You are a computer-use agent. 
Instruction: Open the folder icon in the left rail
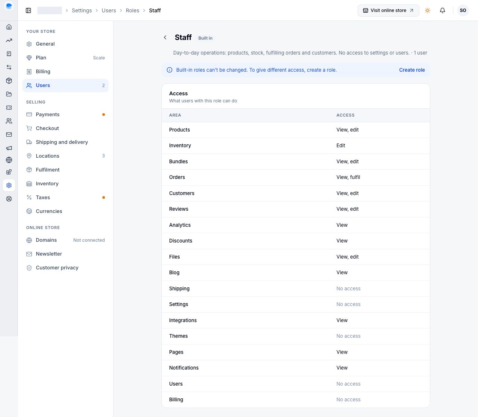coord(9,94)
